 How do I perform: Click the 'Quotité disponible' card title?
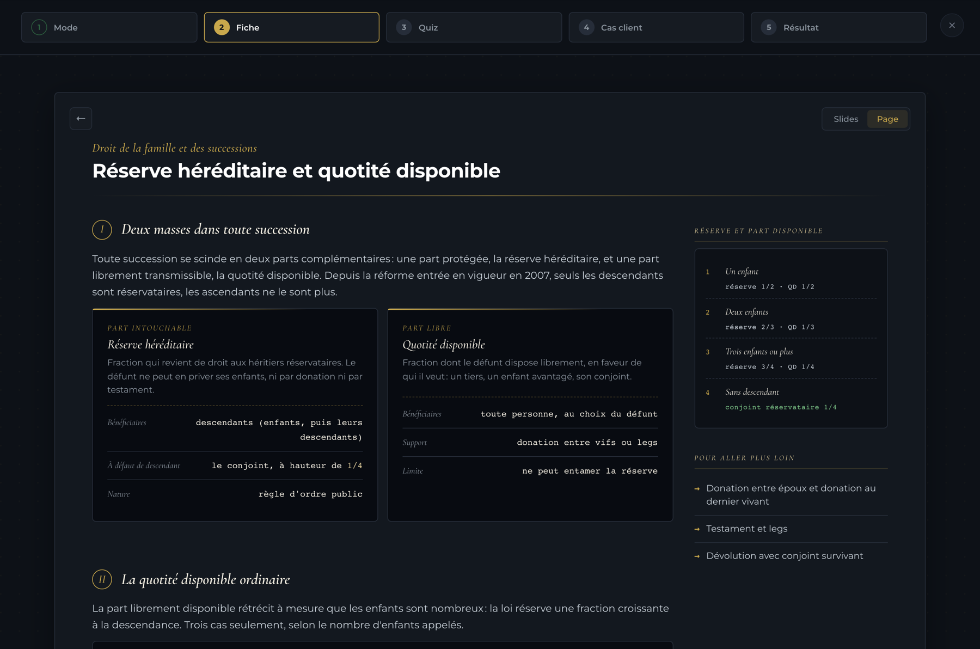[443, 345]
